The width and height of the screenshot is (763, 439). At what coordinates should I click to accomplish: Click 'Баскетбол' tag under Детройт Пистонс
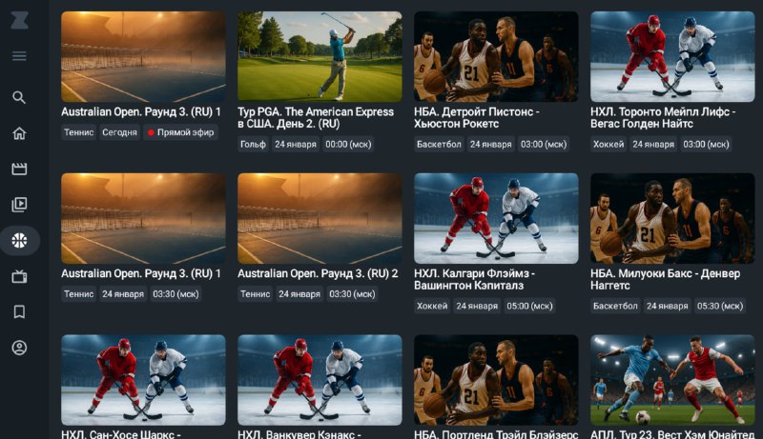[x=439, y=144]
